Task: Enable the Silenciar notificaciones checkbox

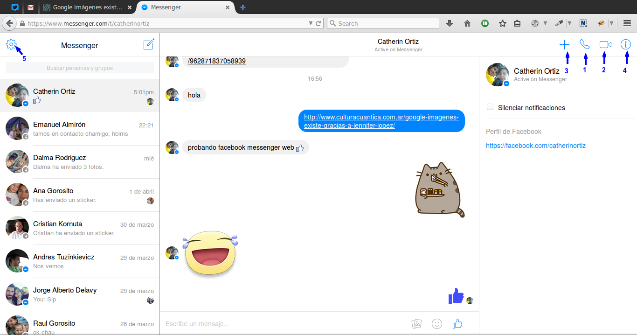Action: [490, 107]
